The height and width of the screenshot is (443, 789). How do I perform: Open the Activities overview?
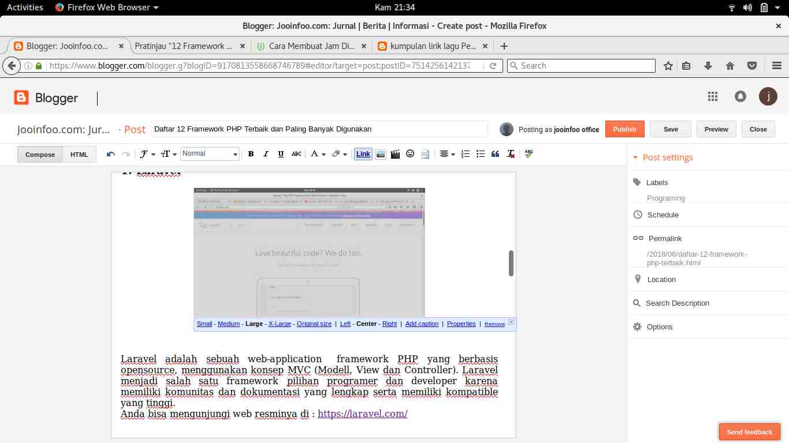point(25,7)
